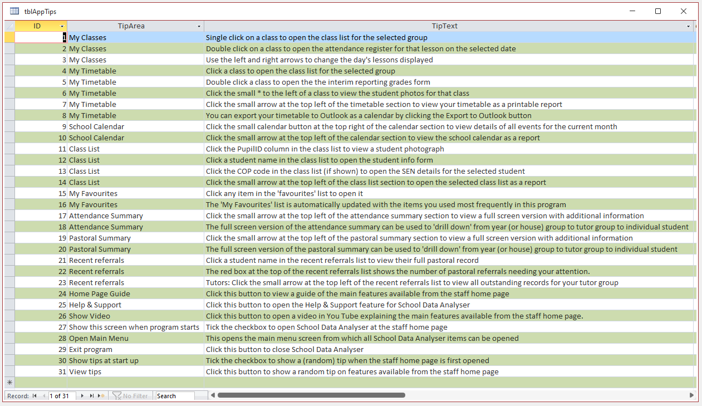Click the ID cell containing 31
The height and width of the screenshot is (406, 702).
click(x=41, y=371)
